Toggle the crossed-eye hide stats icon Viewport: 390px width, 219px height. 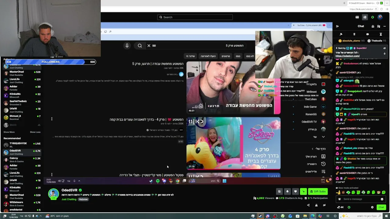324,205
